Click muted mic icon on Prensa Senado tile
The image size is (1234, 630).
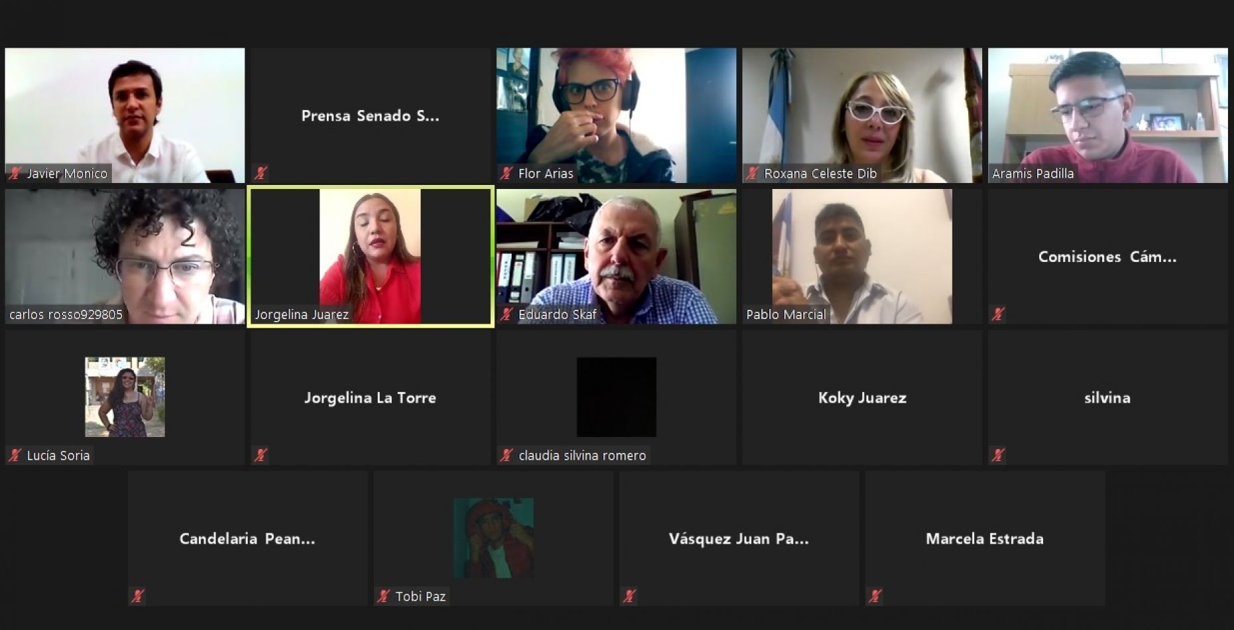pos(260,174)
